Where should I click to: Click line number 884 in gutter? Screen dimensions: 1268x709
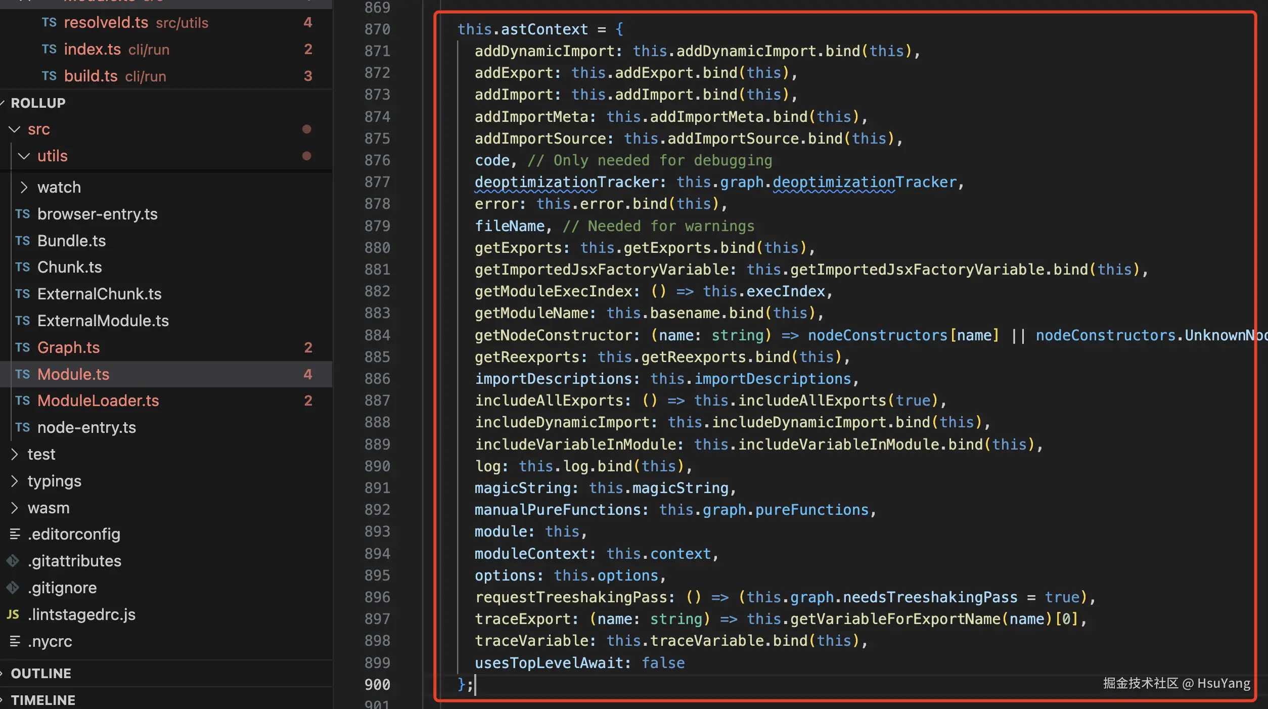click(x=377, y=335)
